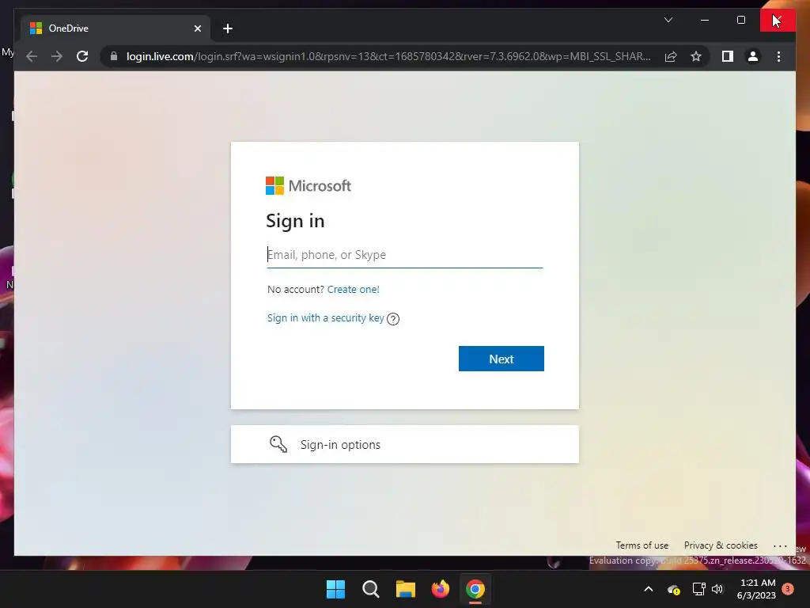
Task: Open the Windows Start menu
Action: pyautogui.click(x=335, y=589)
